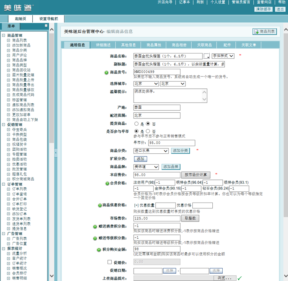
Task: Select 否 for 是否参与早市
Action: tap(148, 131)
